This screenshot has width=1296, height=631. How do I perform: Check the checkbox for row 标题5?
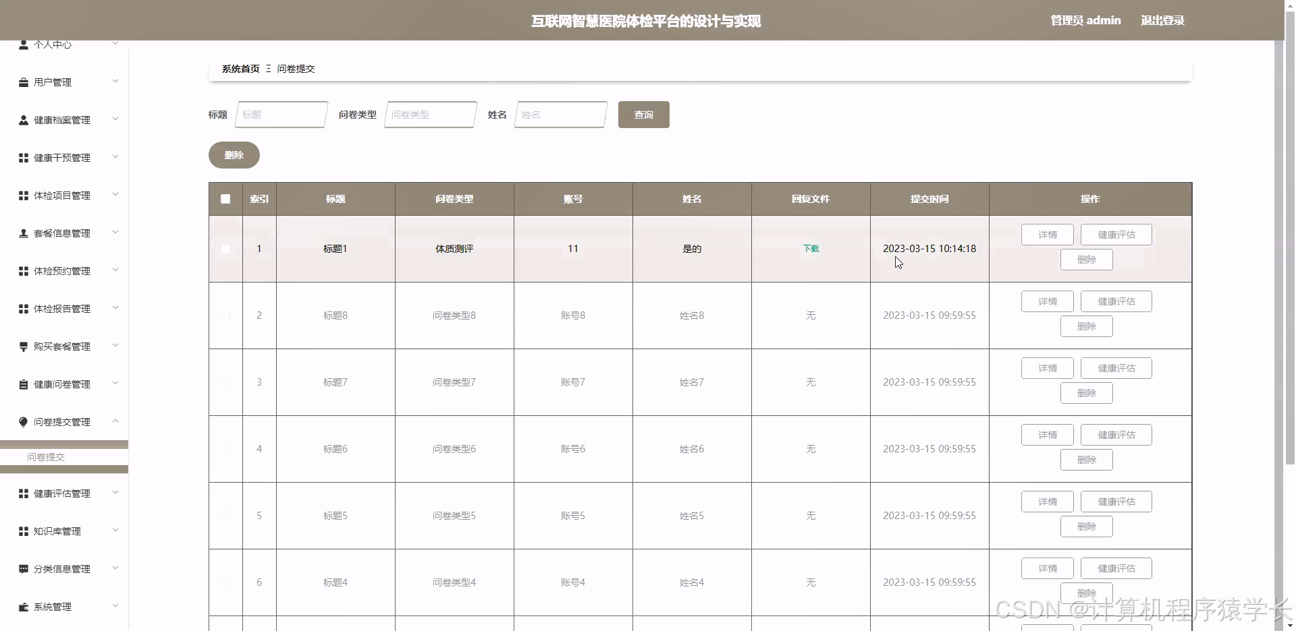225,516
